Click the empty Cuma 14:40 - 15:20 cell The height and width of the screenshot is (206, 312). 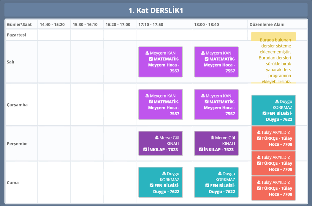(54, 183)
